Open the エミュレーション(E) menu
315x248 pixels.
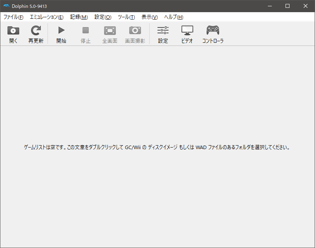[47, 17]
